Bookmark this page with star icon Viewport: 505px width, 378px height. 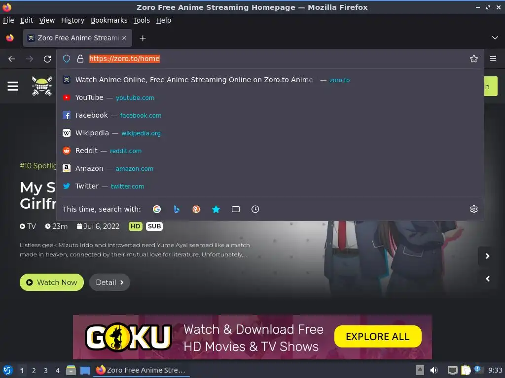point(473,59)
